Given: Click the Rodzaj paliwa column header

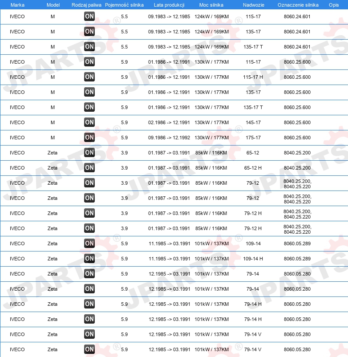Looking at the screenshot, I should pos(86,5).
